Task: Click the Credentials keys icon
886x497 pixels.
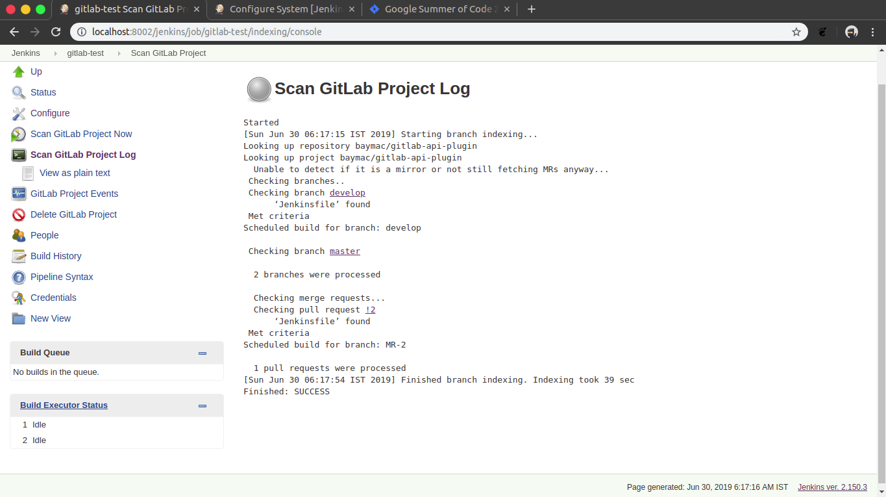Action: coord(19,298)
